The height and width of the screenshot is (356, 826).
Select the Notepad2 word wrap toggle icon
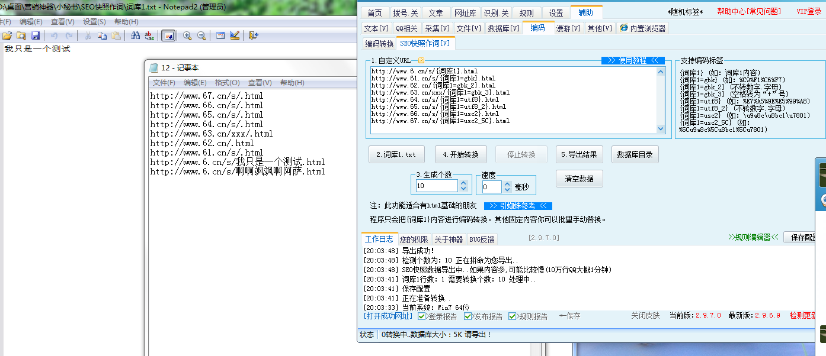[x=168, y=35]
